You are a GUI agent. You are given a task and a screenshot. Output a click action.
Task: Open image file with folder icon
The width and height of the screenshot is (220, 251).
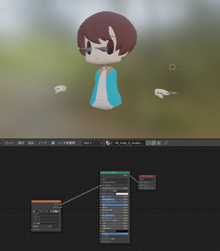click(x=56, y=211)
